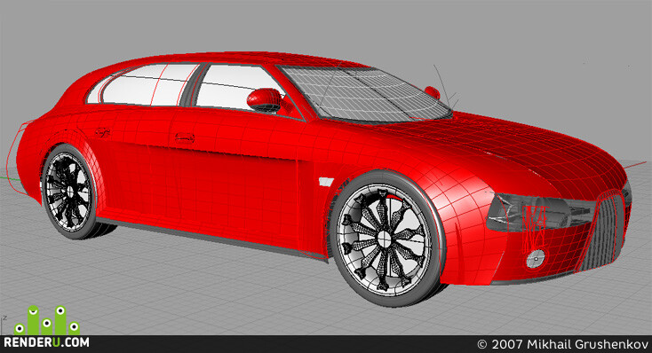Click the Mikhail Grushenkov copyright text
The height and width of the screenshot is (353, 652).
pyautogui.click(x=562, y=344)
